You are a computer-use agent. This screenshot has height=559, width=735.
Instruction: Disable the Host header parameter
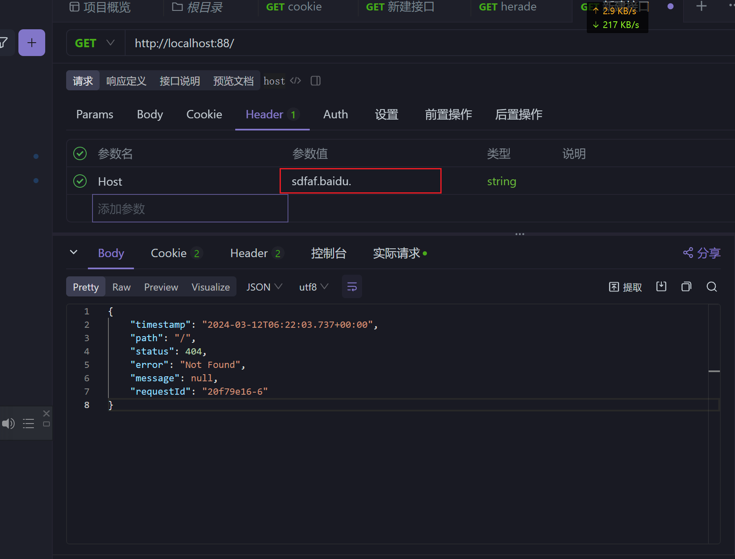pyautogui.click(x=80, y=181)
